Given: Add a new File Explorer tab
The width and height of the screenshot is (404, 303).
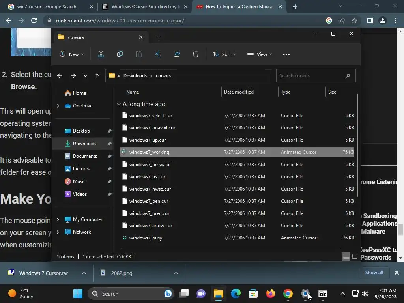Looking at the screenshot, I should [159, 37].
